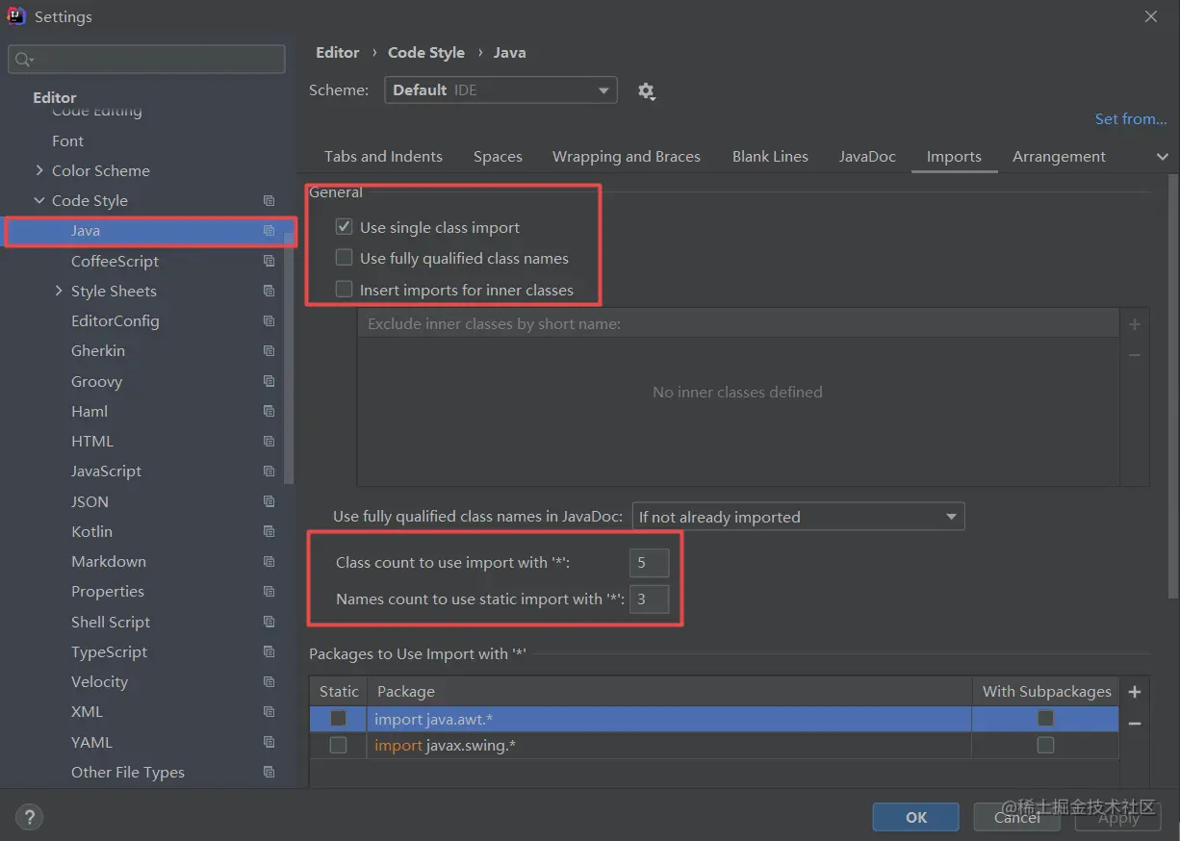1180x841 pixels.
Task: Check With Subpackages for java.awt.*
Action: click(1045, 718)
